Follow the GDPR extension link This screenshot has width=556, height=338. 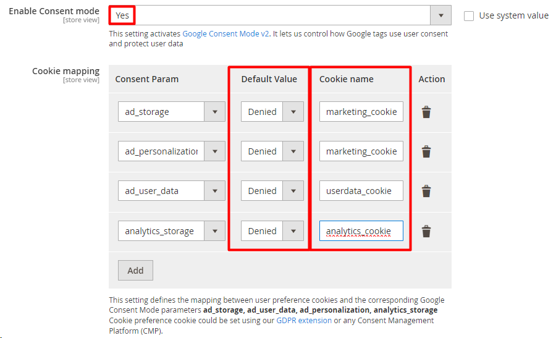[303, 320]
